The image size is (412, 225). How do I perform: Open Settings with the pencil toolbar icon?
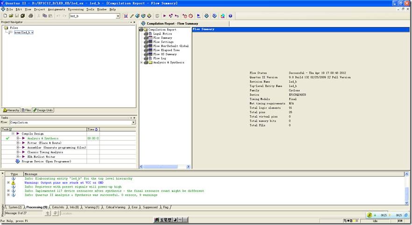tap(132, 16)
